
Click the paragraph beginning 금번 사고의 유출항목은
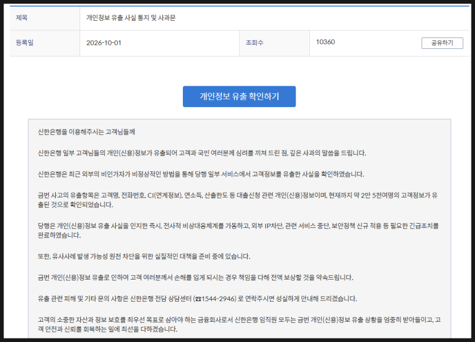click(238, 200)
